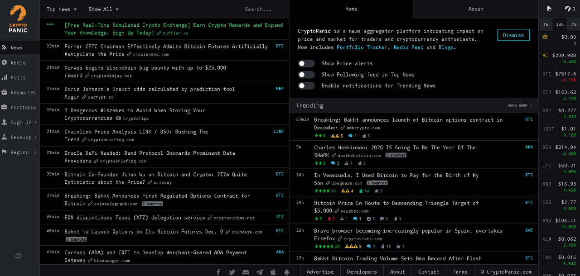Open the Twitter footer icon
This screenshot has height=276, width=580.
(x=232, y=272)
